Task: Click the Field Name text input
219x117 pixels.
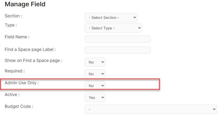Action: pos(118,39)
